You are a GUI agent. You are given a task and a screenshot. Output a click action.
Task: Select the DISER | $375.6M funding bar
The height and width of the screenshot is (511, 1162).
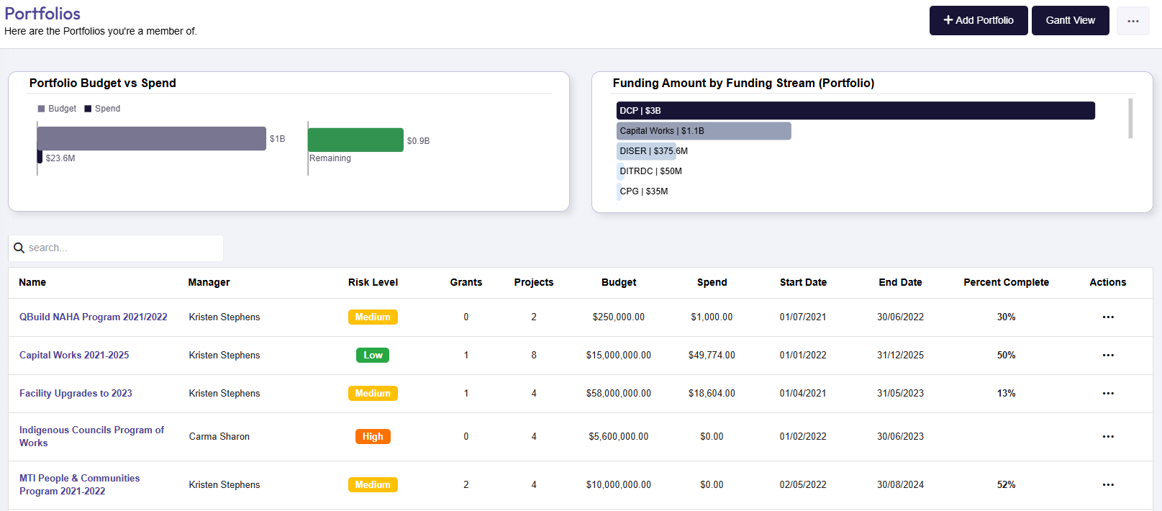(x=646, y=151)
